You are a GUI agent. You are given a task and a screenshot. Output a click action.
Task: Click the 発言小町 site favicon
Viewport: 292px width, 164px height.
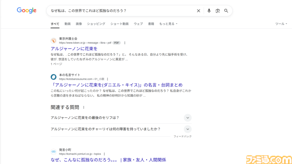[x=53, y=152]
